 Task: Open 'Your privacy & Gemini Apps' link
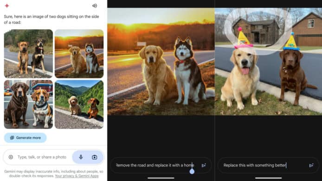[x=77, y=176]
